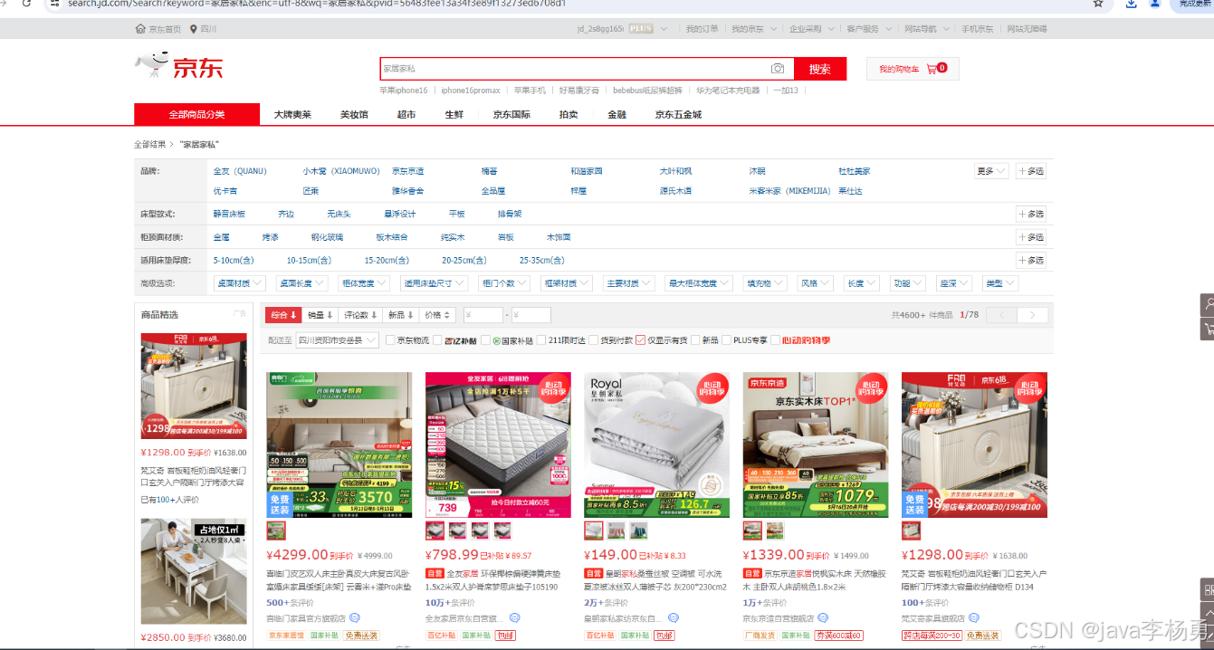Enable 多选 for 品牌 row
Screen dimensions: 1214x650
(x=1031, y=171)
